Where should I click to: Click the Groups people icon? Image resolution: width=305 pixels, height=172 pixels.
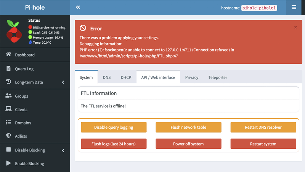[x=8, y=96]
